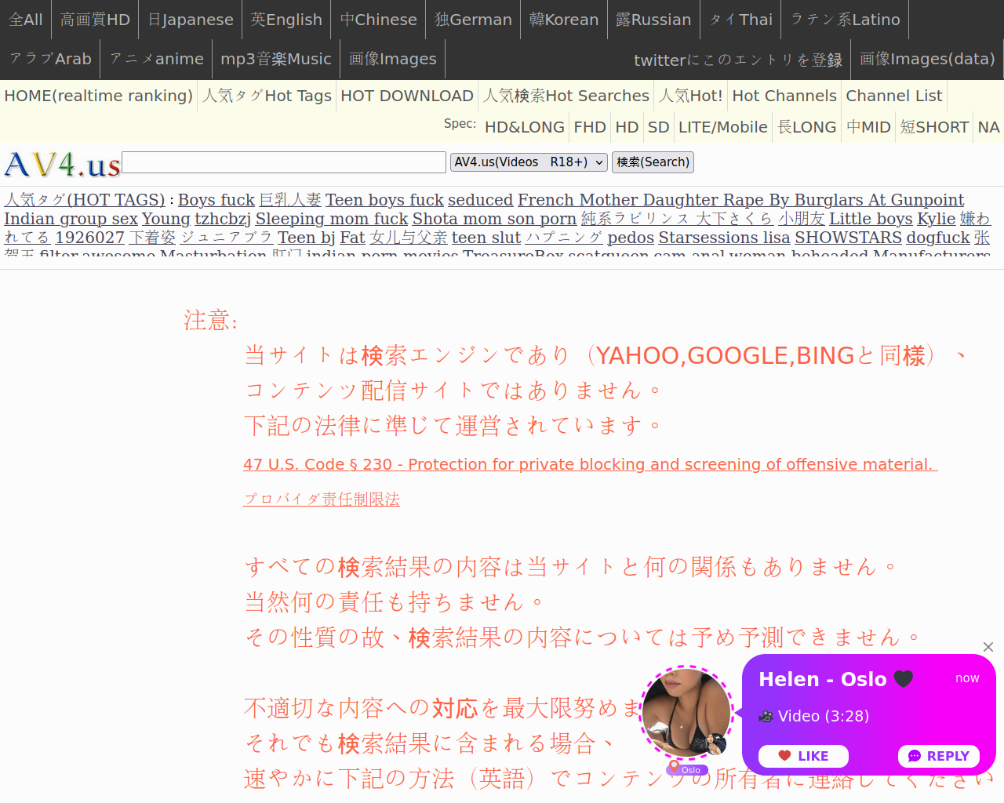Screen dimensions: 1004x803
Task: Open the AV4.us(Videos R18+) dropdown
Action: (529, 162)
